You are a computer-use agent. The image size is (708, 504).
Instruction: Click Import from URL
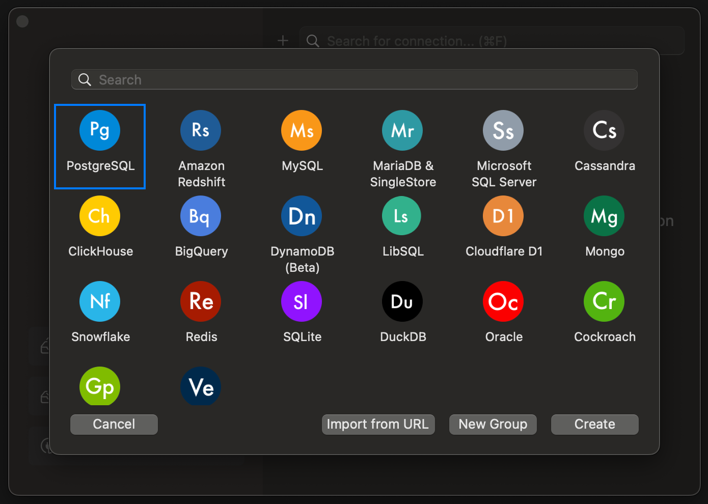pyautogui.click(x=378, y=424)
